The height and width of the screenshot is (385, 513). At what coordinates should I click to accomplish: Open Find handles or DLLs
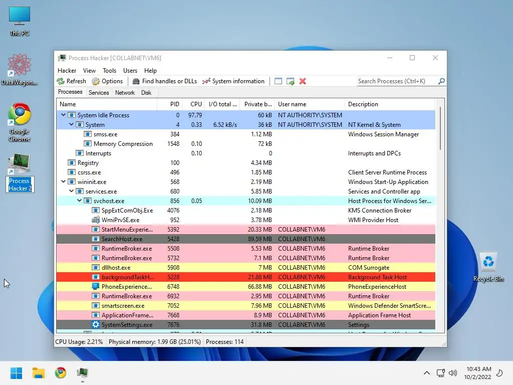[x=164, y=81]
